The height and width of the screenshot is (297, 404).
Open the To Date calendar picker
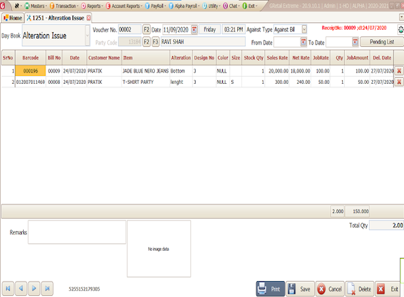point(355,42)
